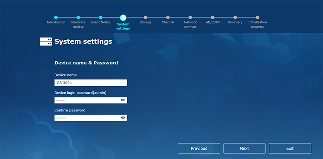The image size is (323, 159).
Task: Select the Introduction step dot
Action: pos(56,17)
